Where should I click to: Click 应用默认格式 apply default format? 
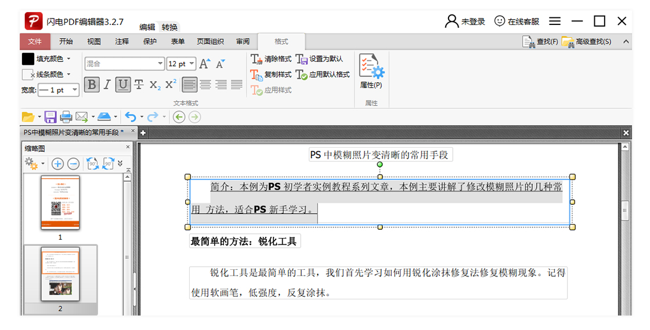click(323, 75)
